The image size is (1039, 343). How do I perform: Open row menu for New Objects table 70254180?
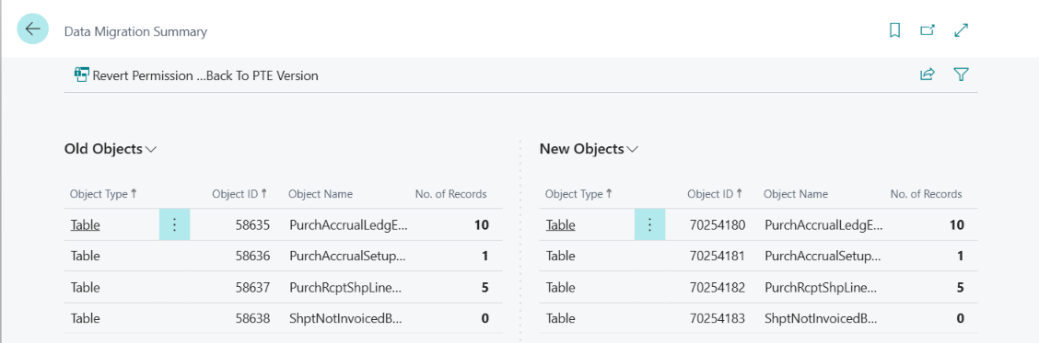(649, 224)
